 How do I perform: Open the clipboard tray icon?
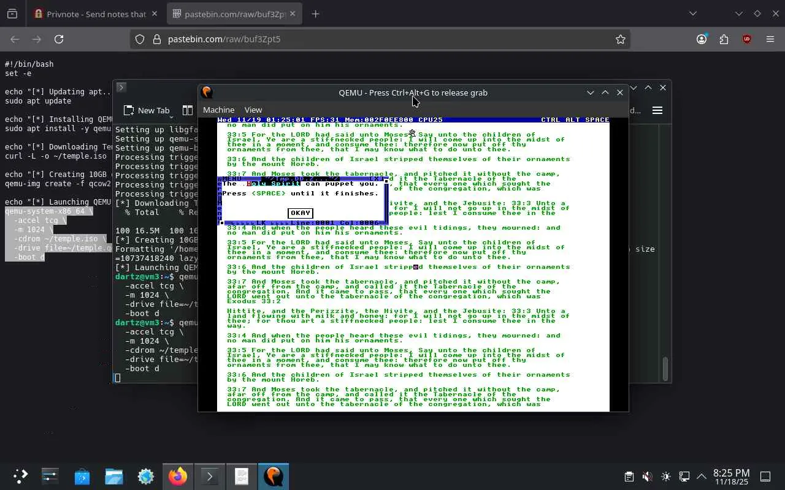(x=629, y=477)
